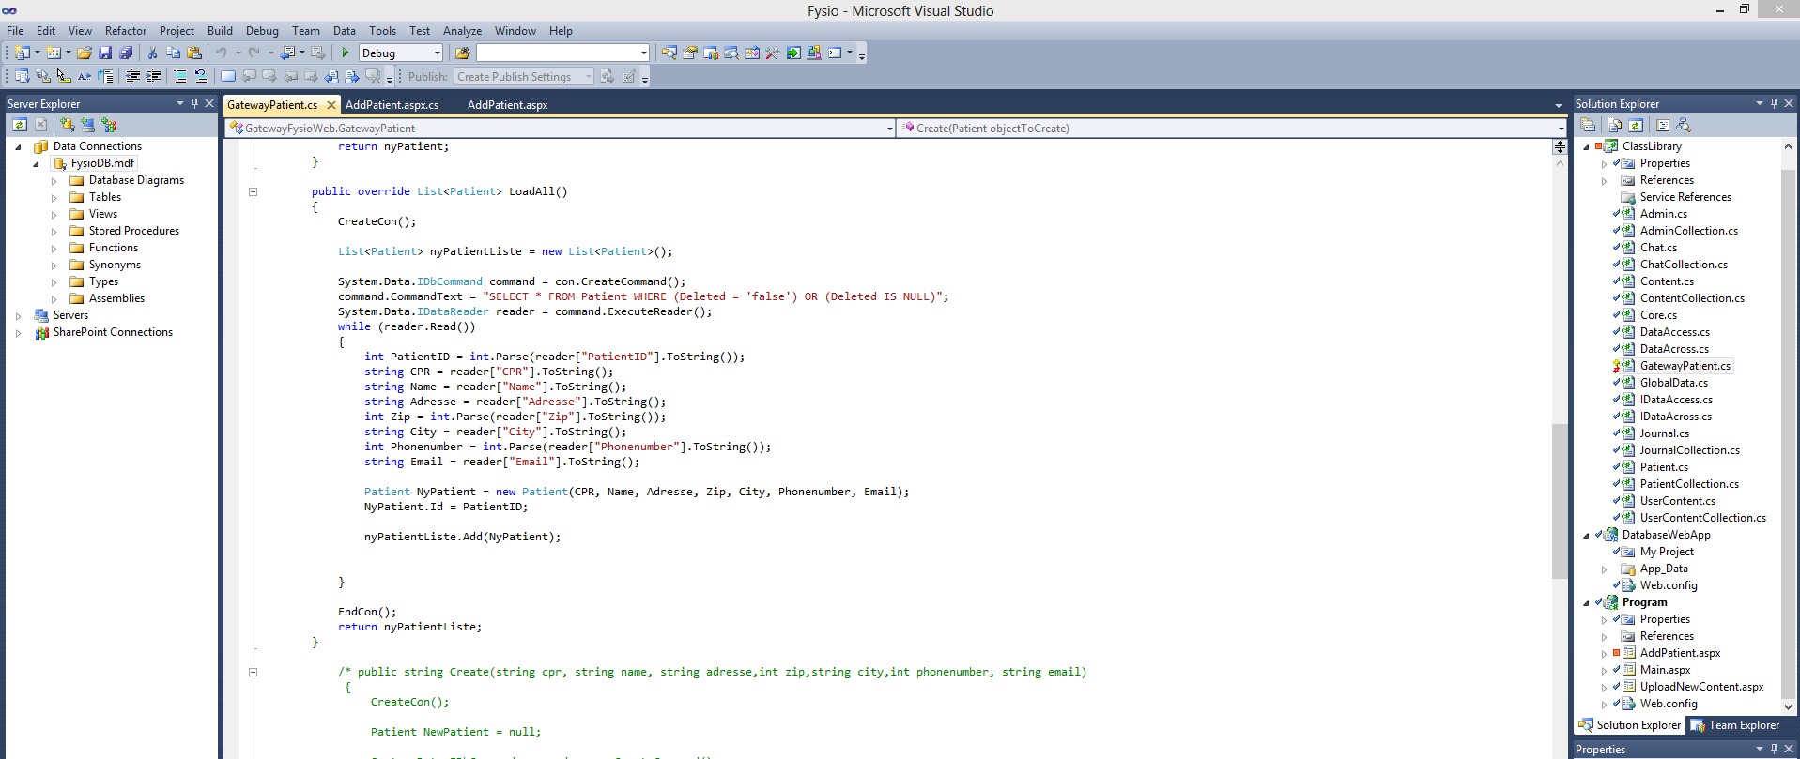Click the Undo arrow icon
The width and height of the screenshot is (1800, 759).
(222, 53)
